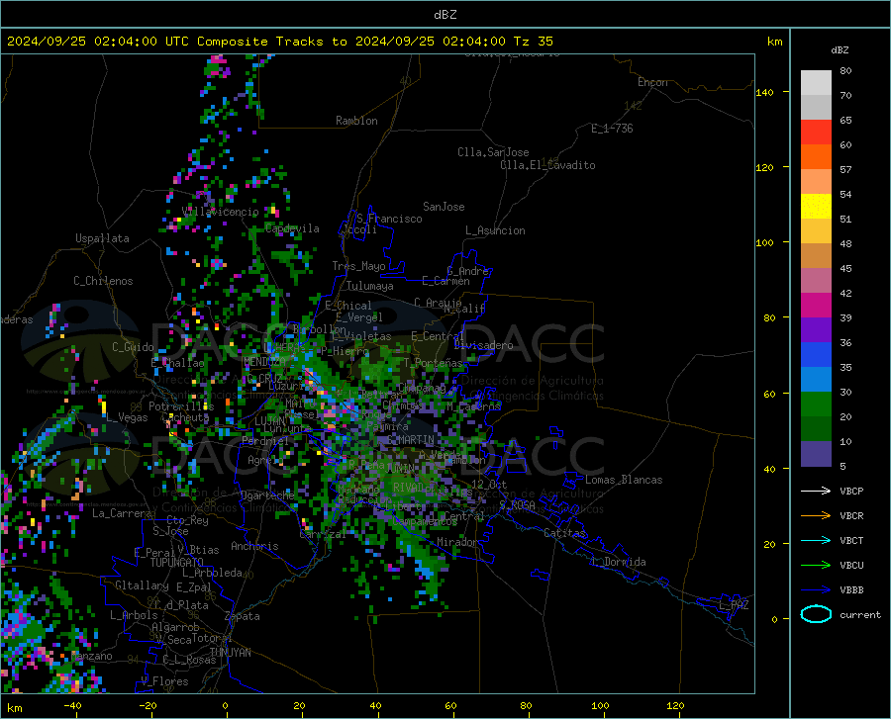Click the composite tracks timestamp header text
The image size is (891, 719).
279,42
